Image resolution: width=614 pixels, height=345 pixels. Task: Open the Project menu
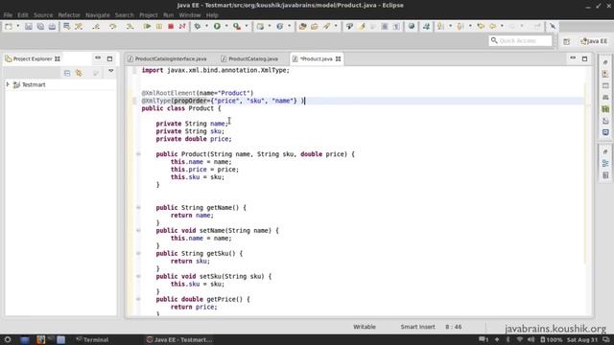pyautogui.click(x=149, y=15)
